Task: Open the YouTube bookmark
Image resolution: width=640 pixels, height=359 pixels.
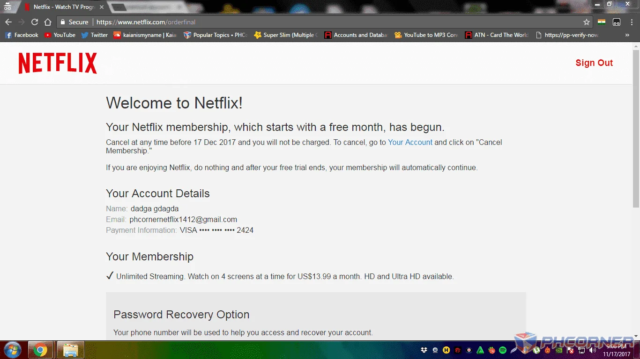Action: [60, 35]
